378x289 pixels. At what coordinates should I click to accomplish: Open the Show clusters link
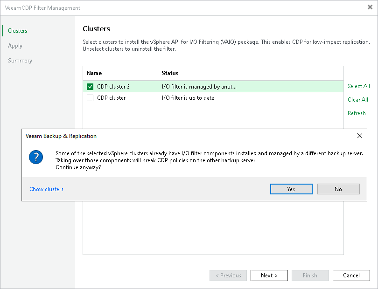click(47, 189)
